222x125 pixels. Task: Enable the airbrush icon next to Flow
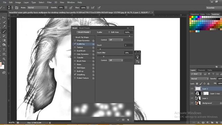click(93, 8)
